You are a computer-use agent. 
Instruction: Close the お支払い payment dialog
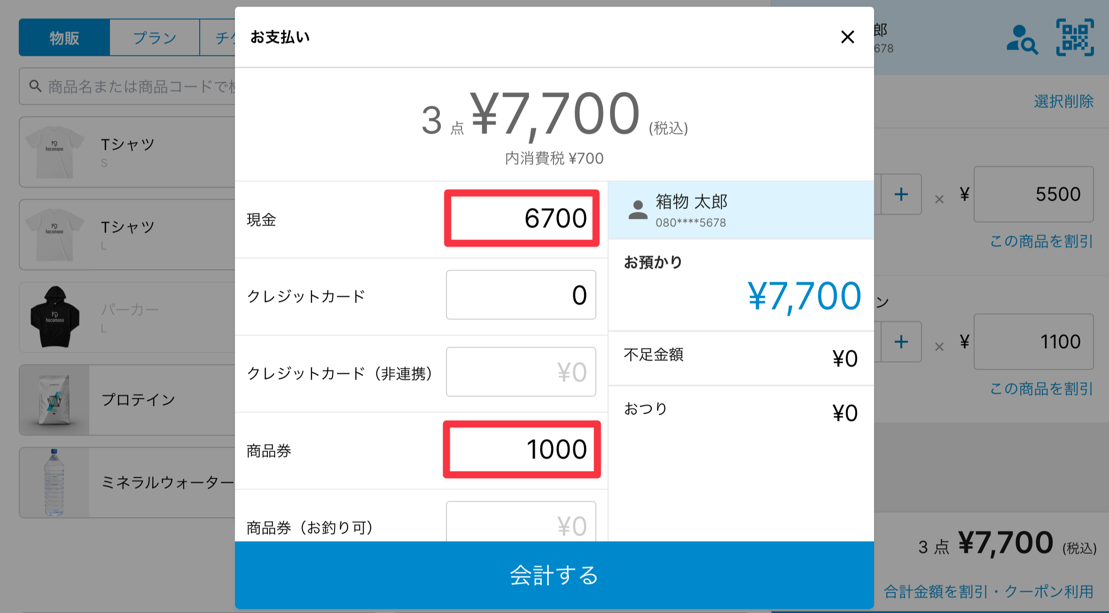pyautogui.click(x=847, y=37)
